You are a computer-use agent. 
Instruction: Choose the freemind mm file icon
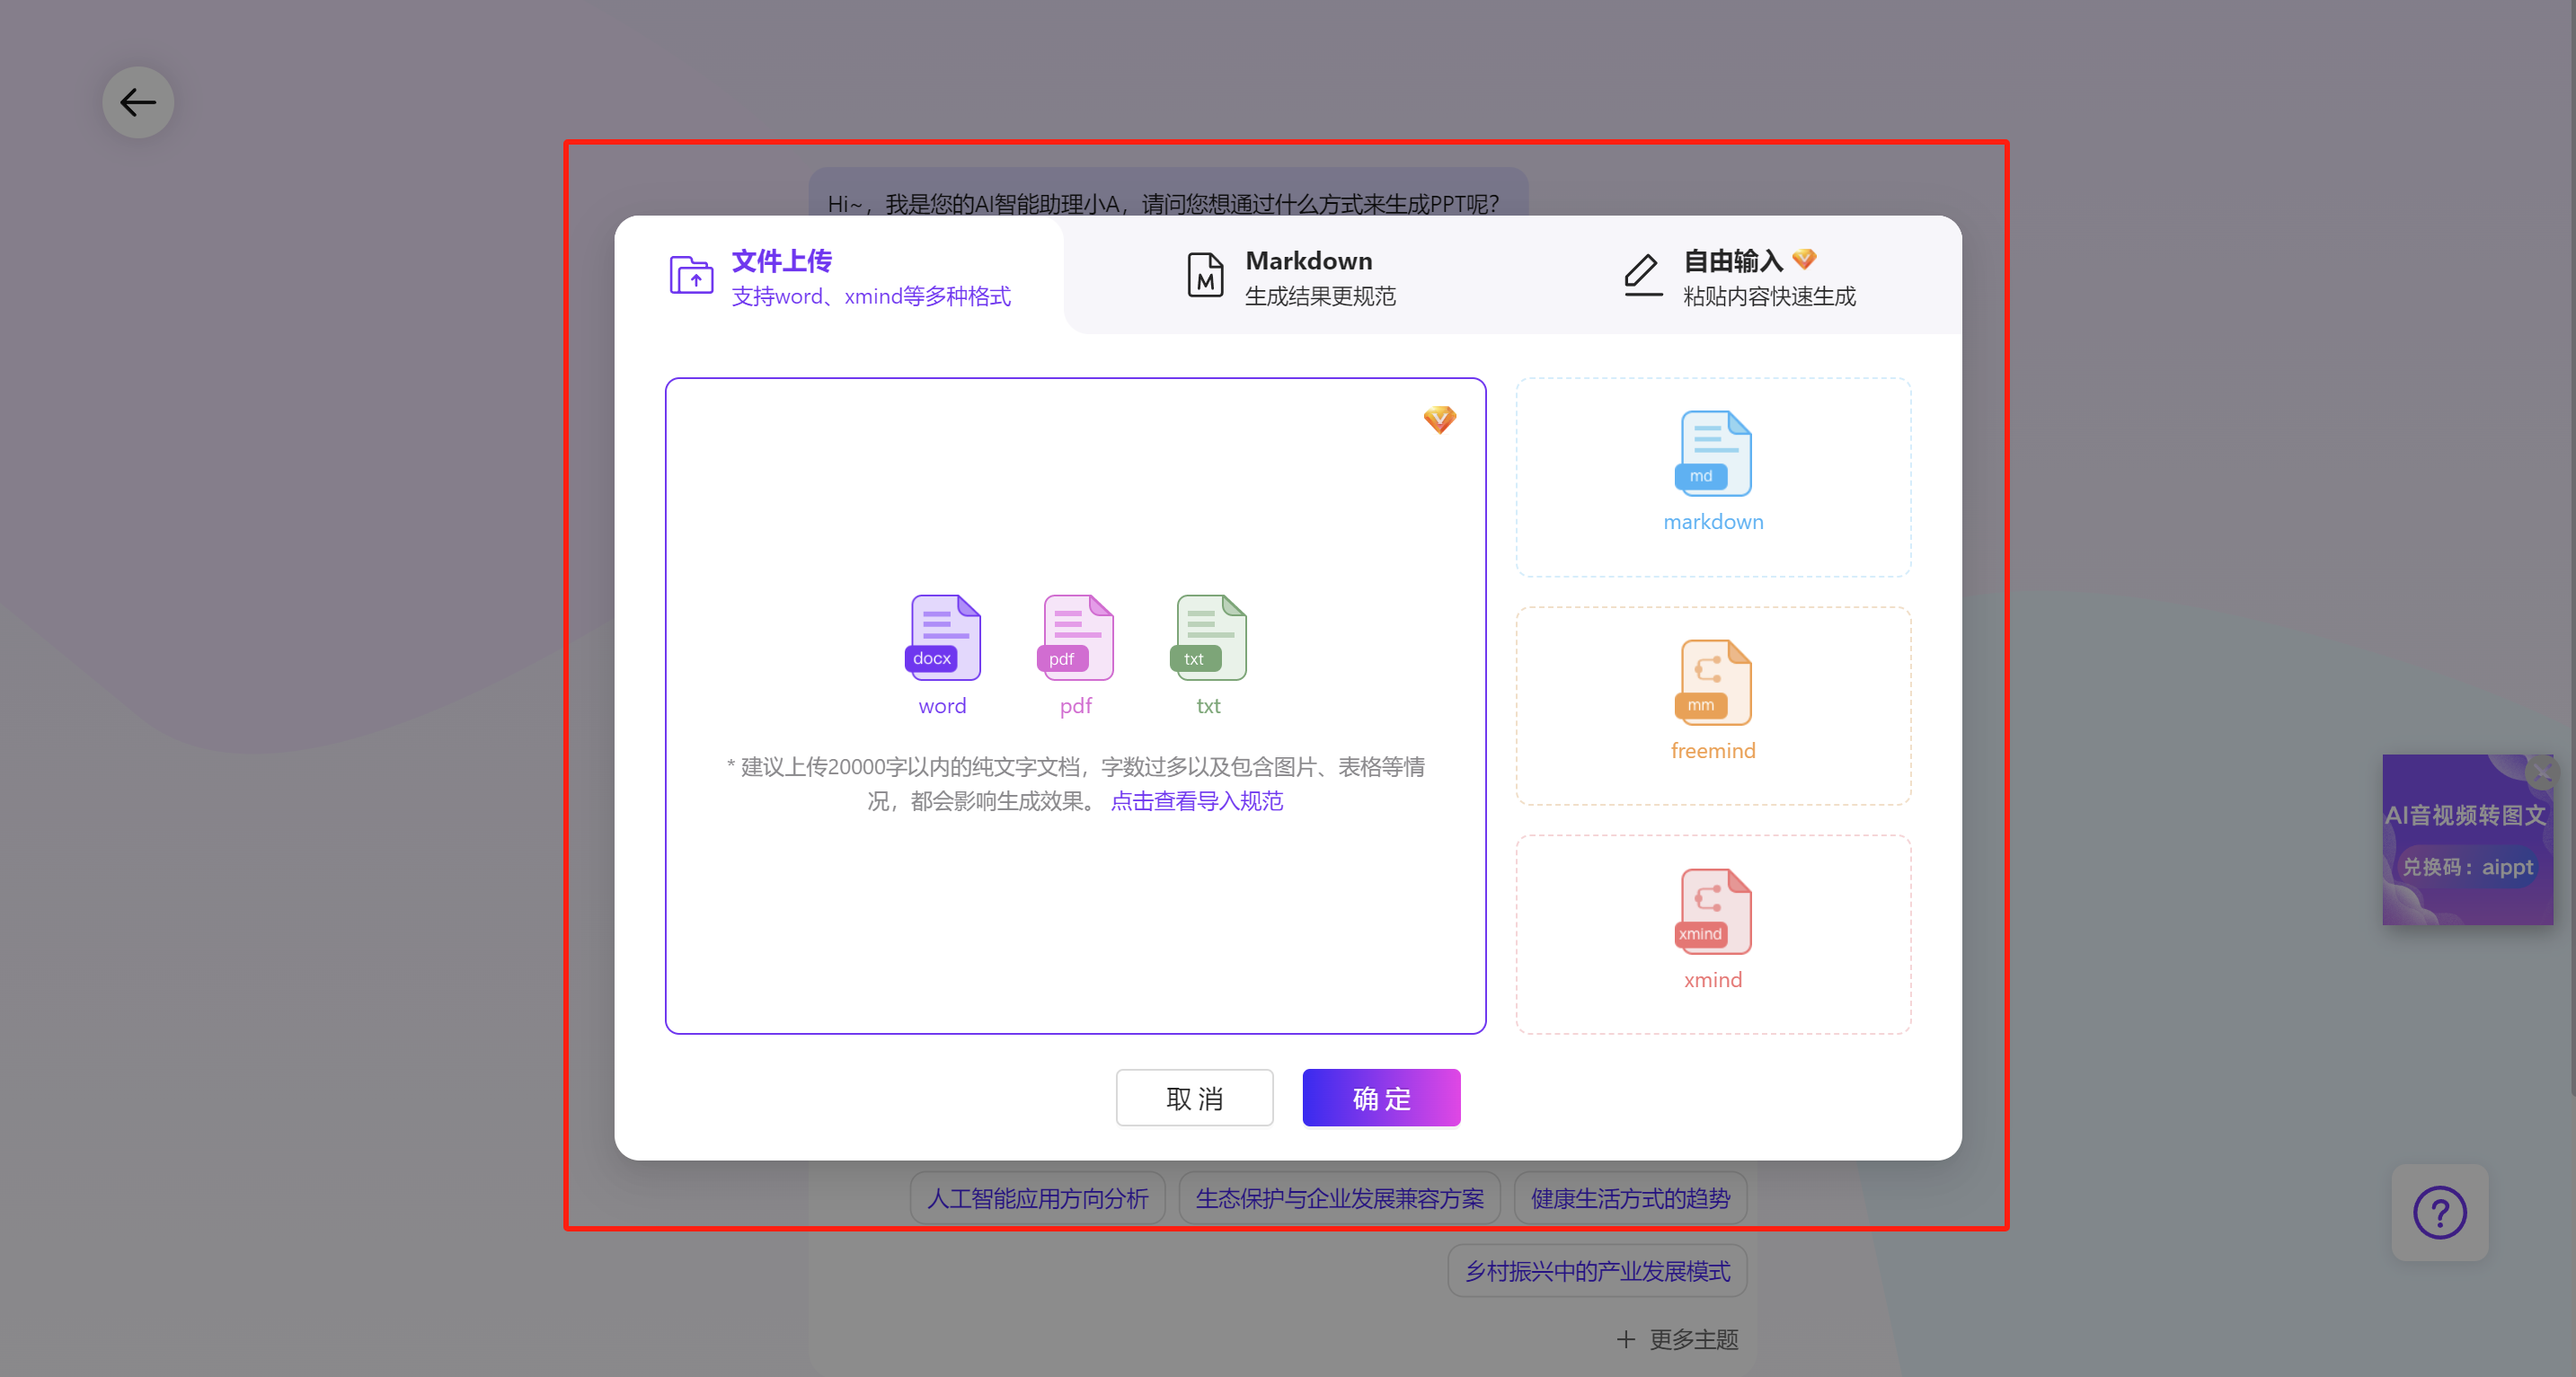1714,684
